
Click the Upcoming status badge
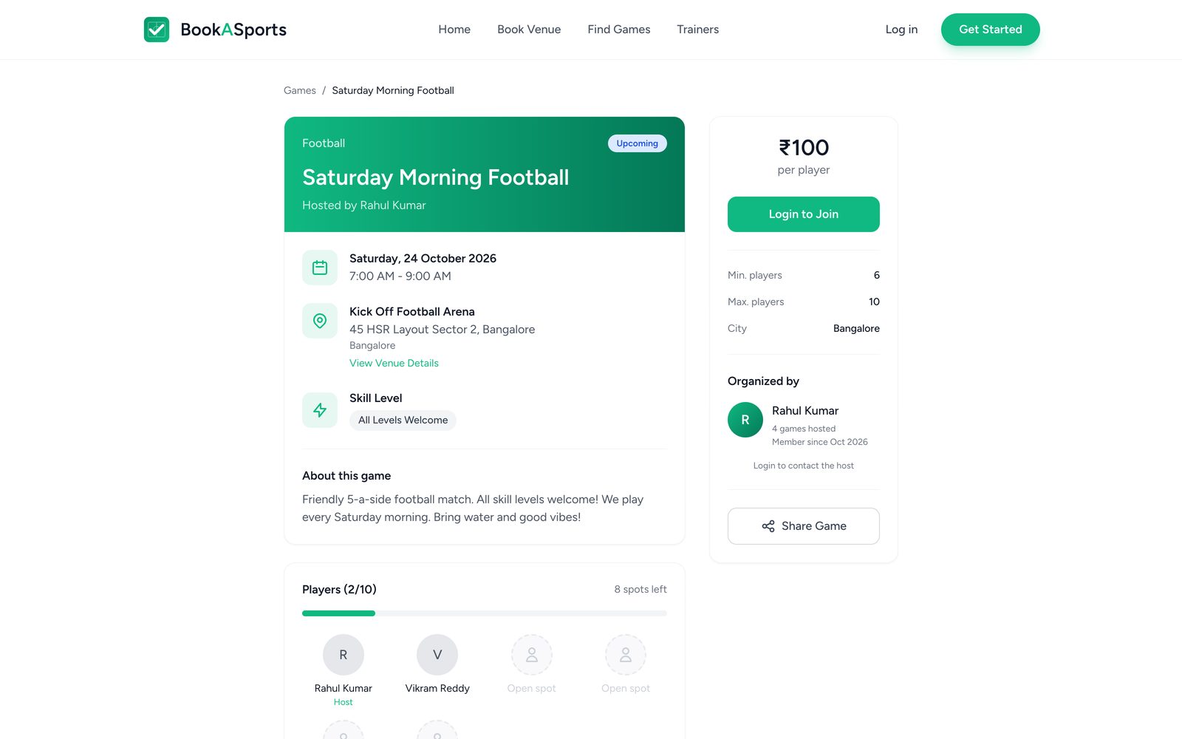[638, 143]
